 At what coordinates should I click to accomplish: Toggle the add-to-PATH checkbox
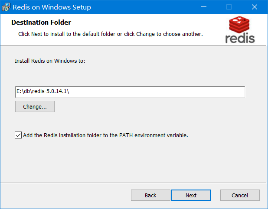(18, 135)
